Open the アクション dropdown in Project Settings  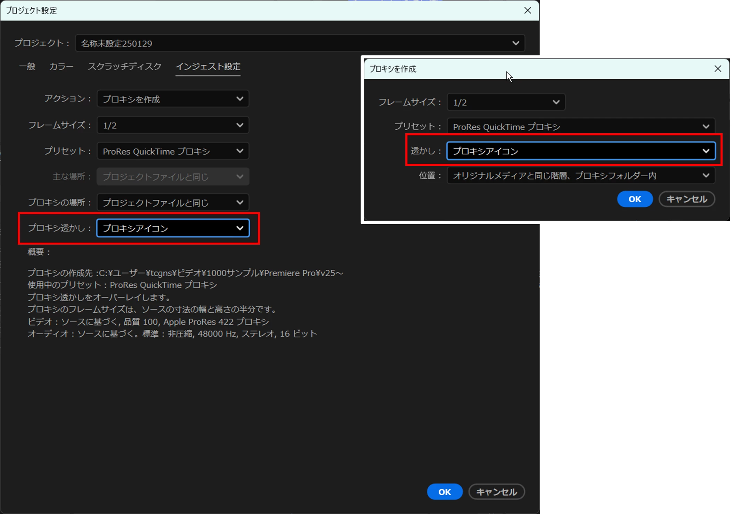click(173, 99)
